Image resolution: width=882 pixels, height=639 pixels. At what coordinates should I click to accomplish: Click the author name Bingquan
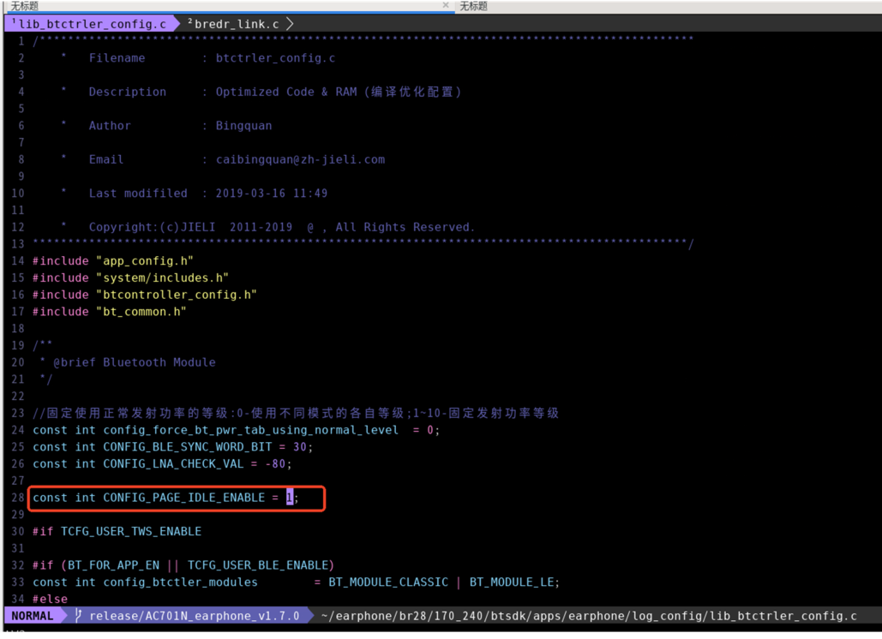(244, 126)
